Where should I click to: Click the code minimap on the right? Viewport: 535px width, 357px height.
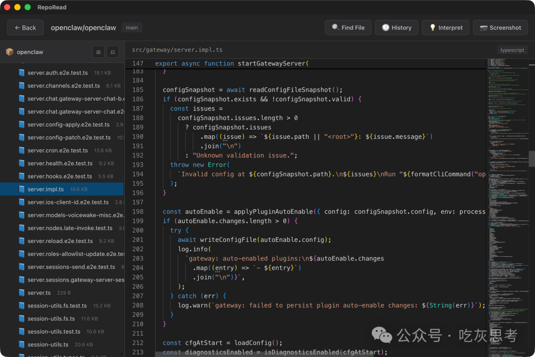pos(508,208)
